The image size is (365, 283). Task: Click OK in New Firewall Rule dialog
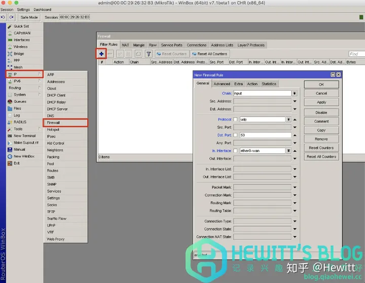pyautogui.click(x=321, y=85)
